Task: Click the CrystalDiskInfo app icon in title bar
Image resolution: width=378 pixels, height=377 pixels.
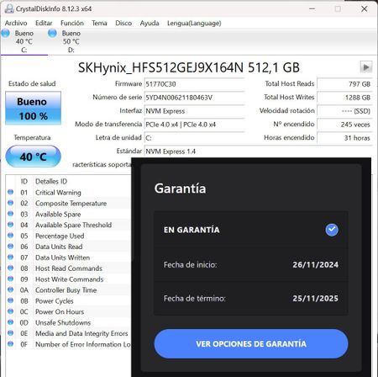Action: (9, 8)
